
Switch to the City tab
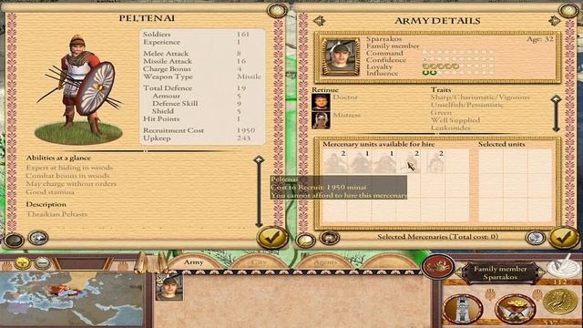(259, 262)
